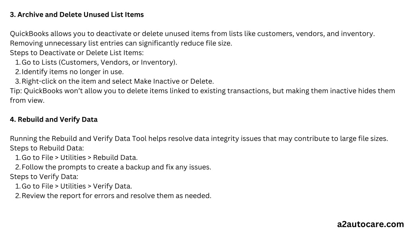The image size is (408, 229).
Task: Click the Tip paragraph about inactive items
Action: [x=202, y=95]
